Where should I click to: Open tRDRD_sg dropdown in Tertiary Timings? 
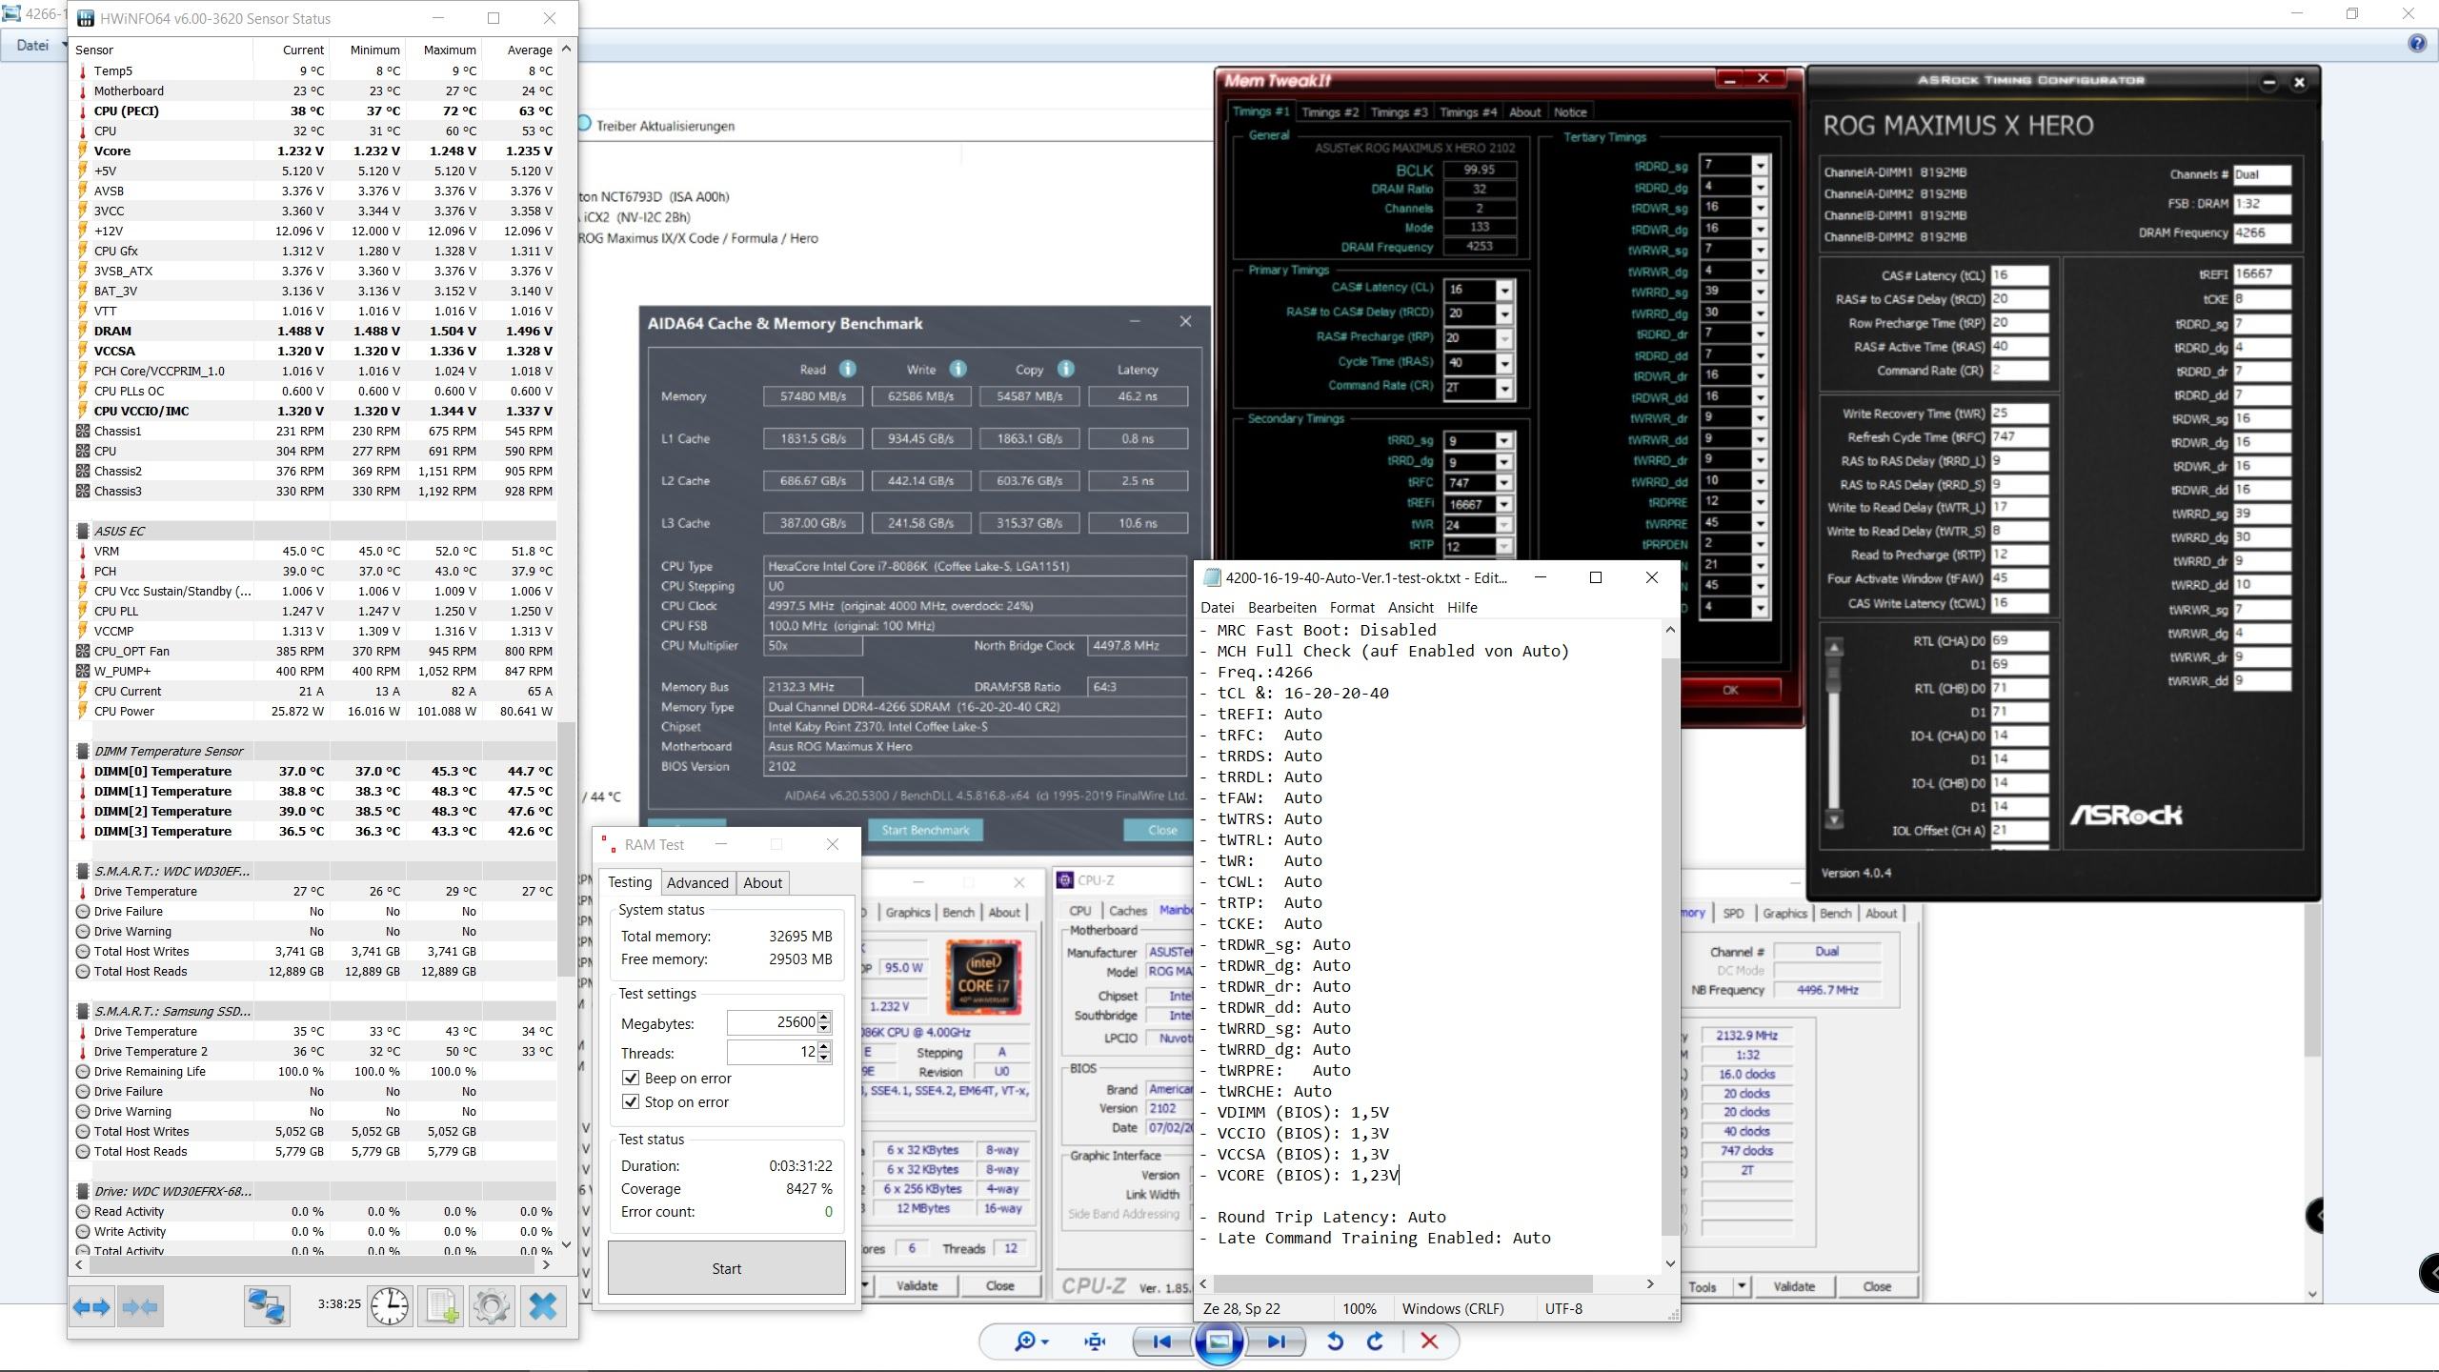point(1760,166)
